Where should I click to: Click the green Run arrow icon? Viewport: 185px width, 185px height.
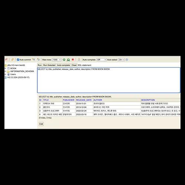pyautogui.click(x=64, y=60)
